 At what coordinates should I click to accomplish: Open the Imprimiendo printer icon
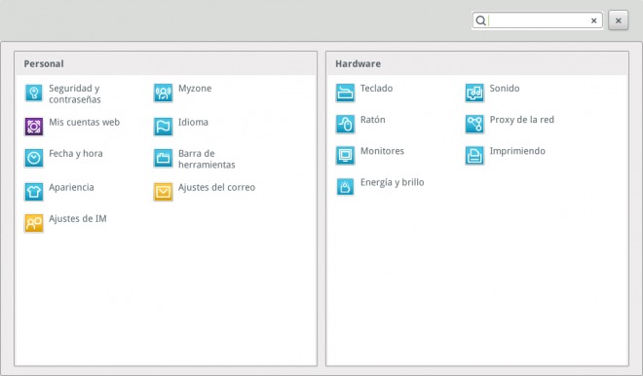point(474,156)
